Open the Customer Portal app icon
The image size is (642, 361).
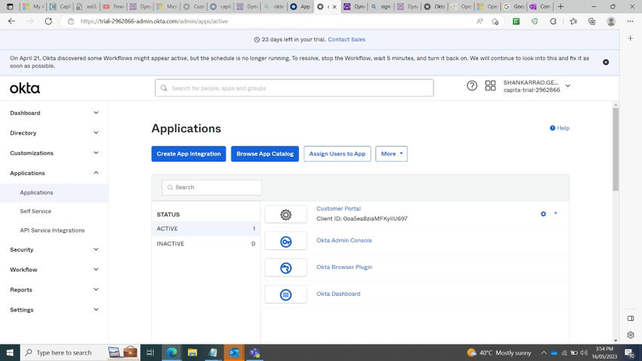(x=286, y=214)
